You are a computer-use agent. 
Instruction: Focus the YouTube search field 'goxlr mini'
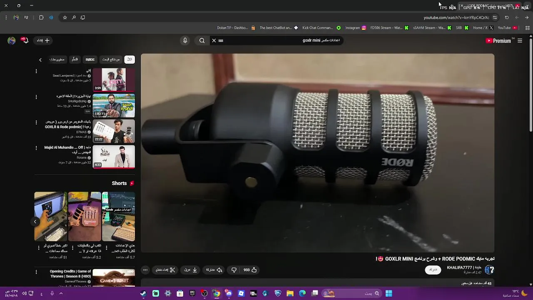[279, 40]
